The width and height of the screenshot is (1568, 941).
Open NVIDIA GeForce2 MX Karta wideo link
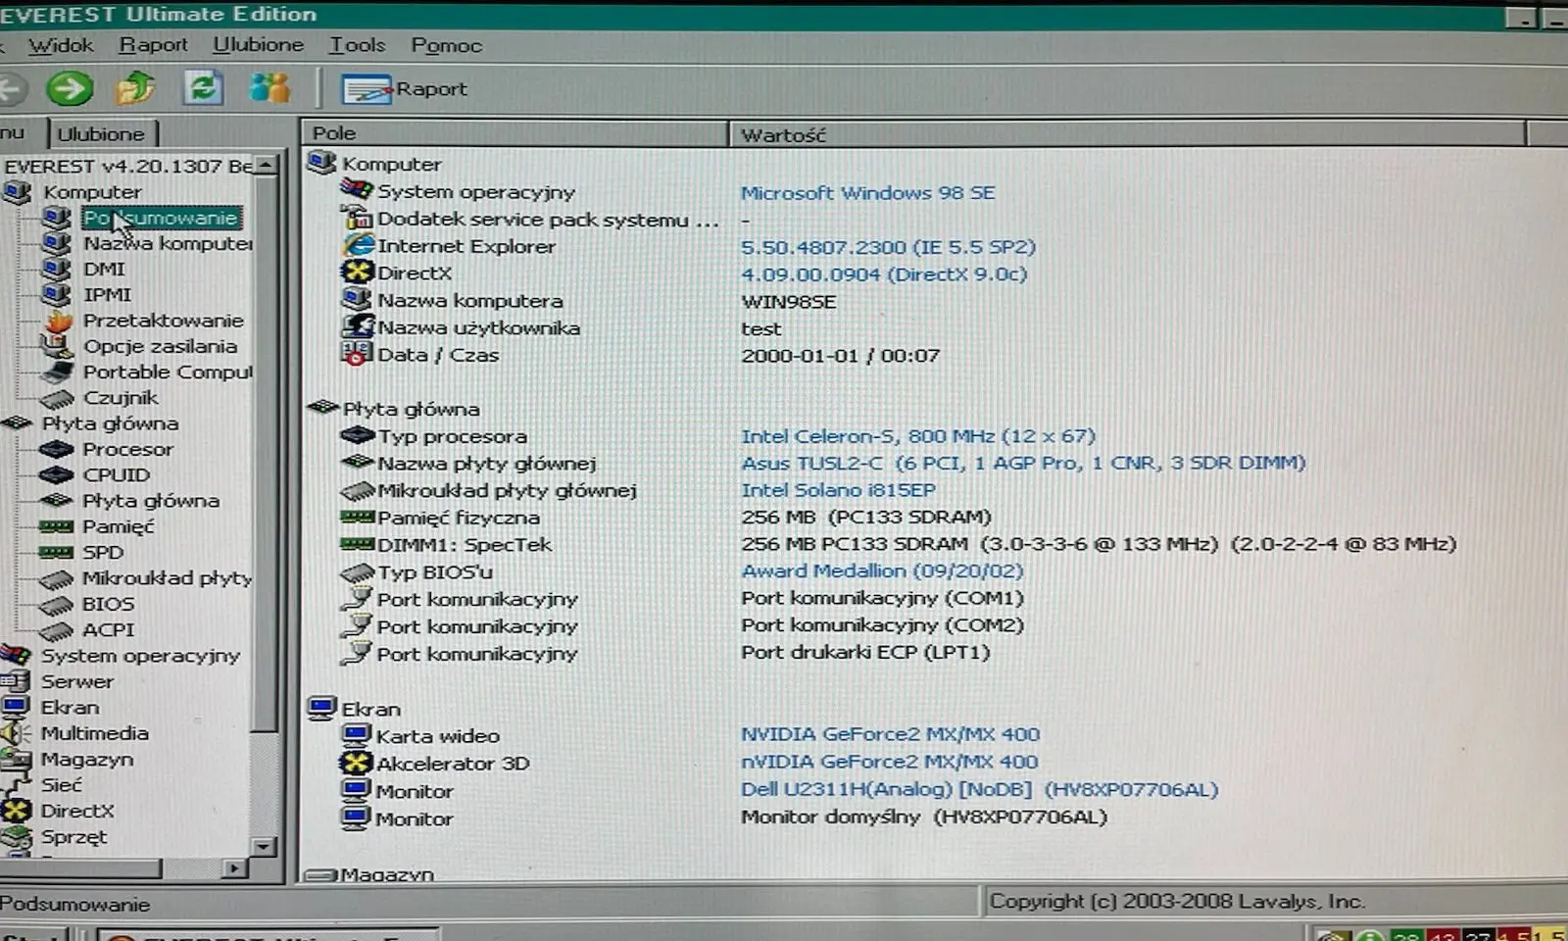[x=890, y=734]
